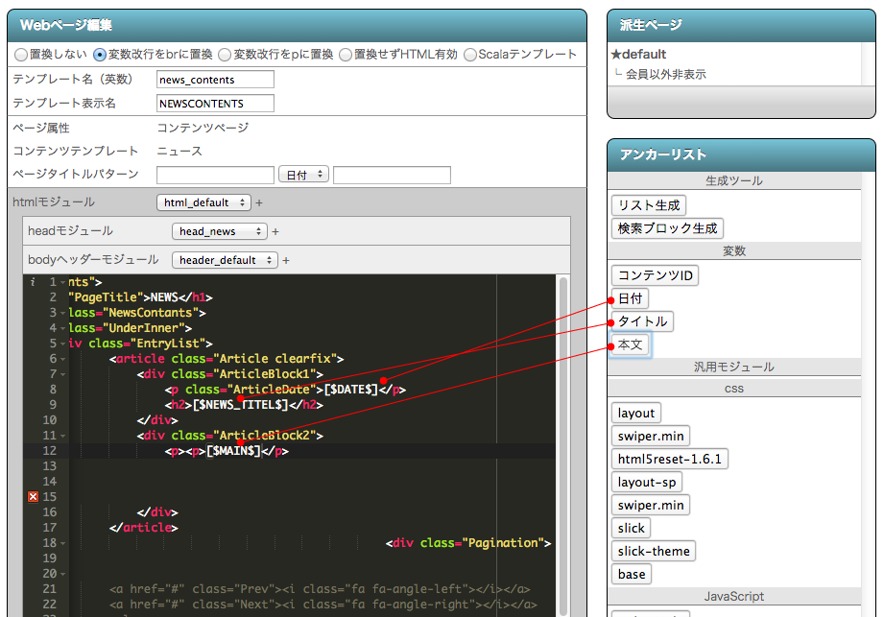Click the info marker on line 1
Screen dimensions: 884x617
33,282
